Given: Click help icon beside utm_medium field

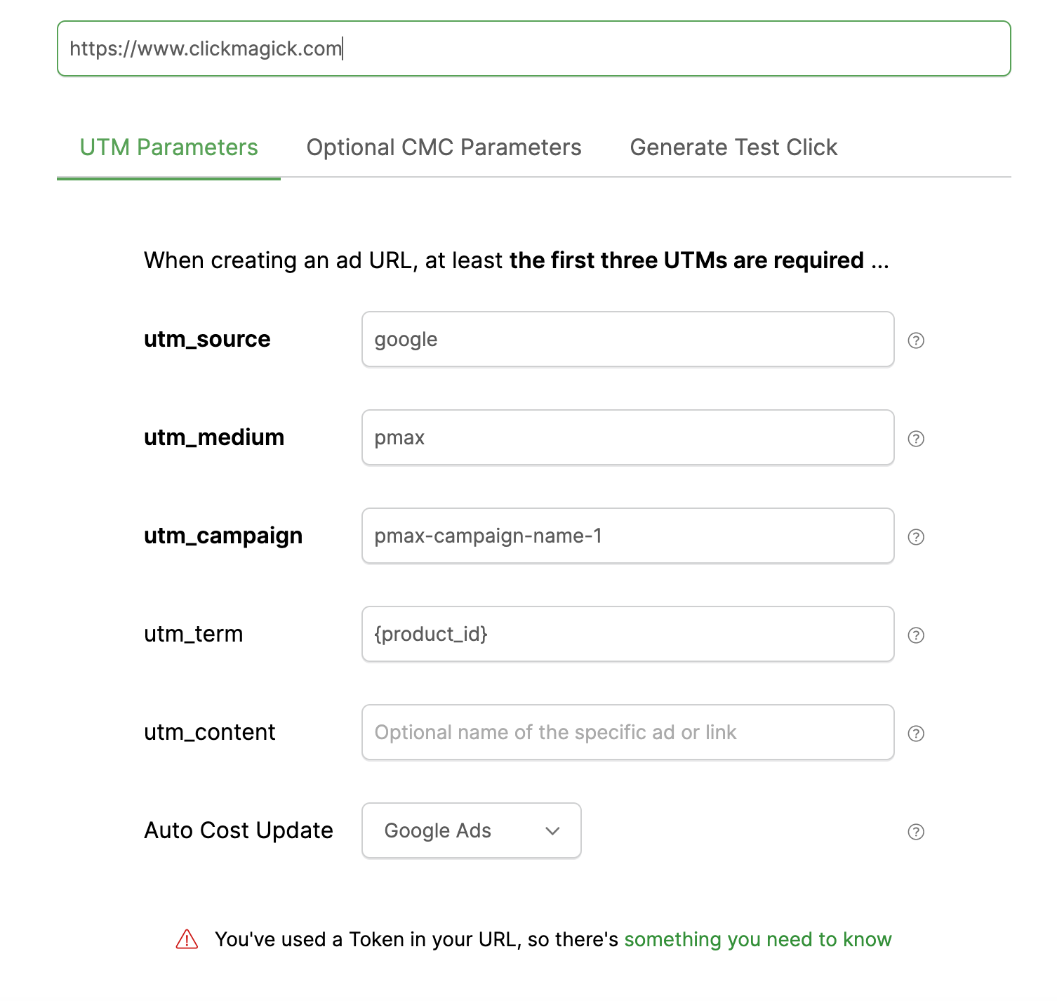Looking at the screenshot, I should click(x=916, y=439).
